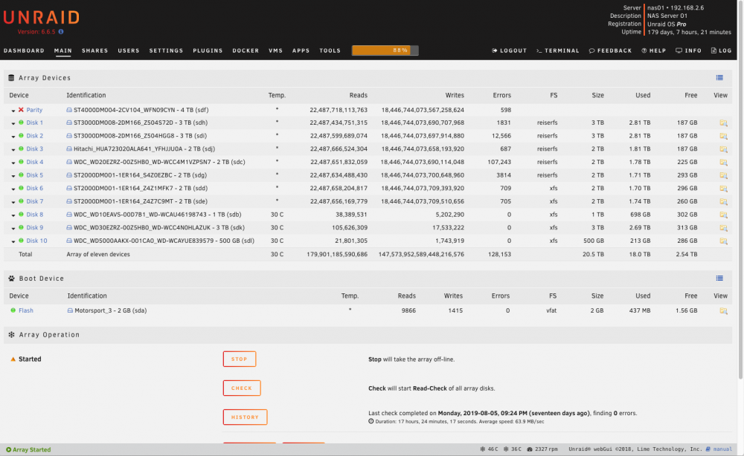Click the red X status icon for Parity
Viewport: 744px width, 456px height.
pos(21,110)
